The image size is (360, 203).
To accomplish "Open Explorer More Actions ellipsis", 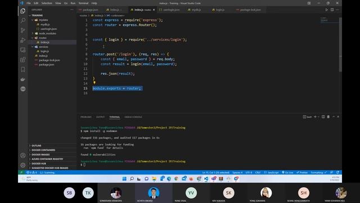I will pyautogui.click(x=72, y=10).
